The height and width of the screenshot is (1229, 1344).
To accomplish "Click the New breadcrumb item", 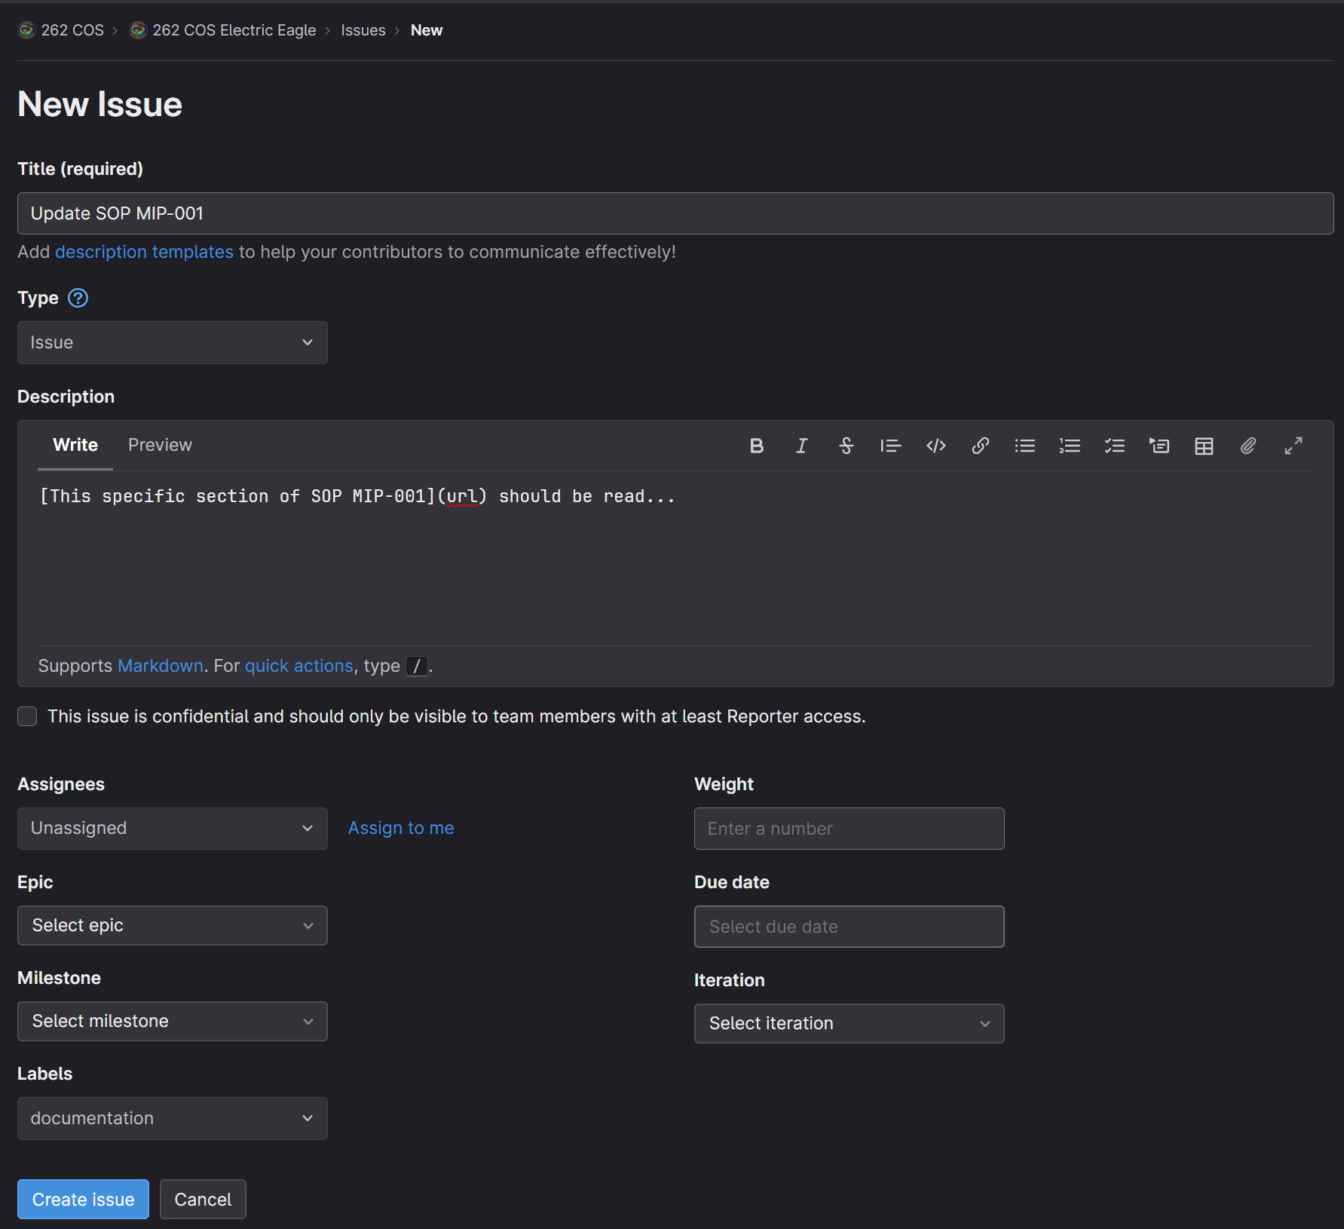I will [427, 30].
